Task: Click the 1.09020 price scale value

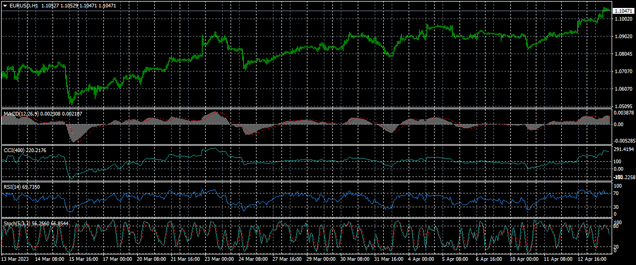Action: [x=623, y=37]
